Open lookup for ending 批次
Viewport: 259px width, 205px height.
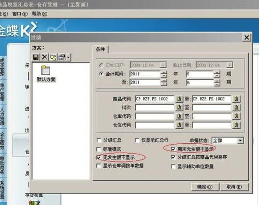tap(236, 107)
